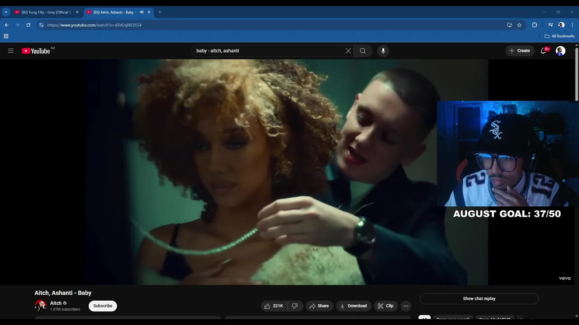Go to YouTube home via logo

[36, 51]
